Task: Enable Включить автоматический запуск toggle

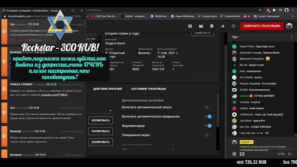Action: click(208, 107)
